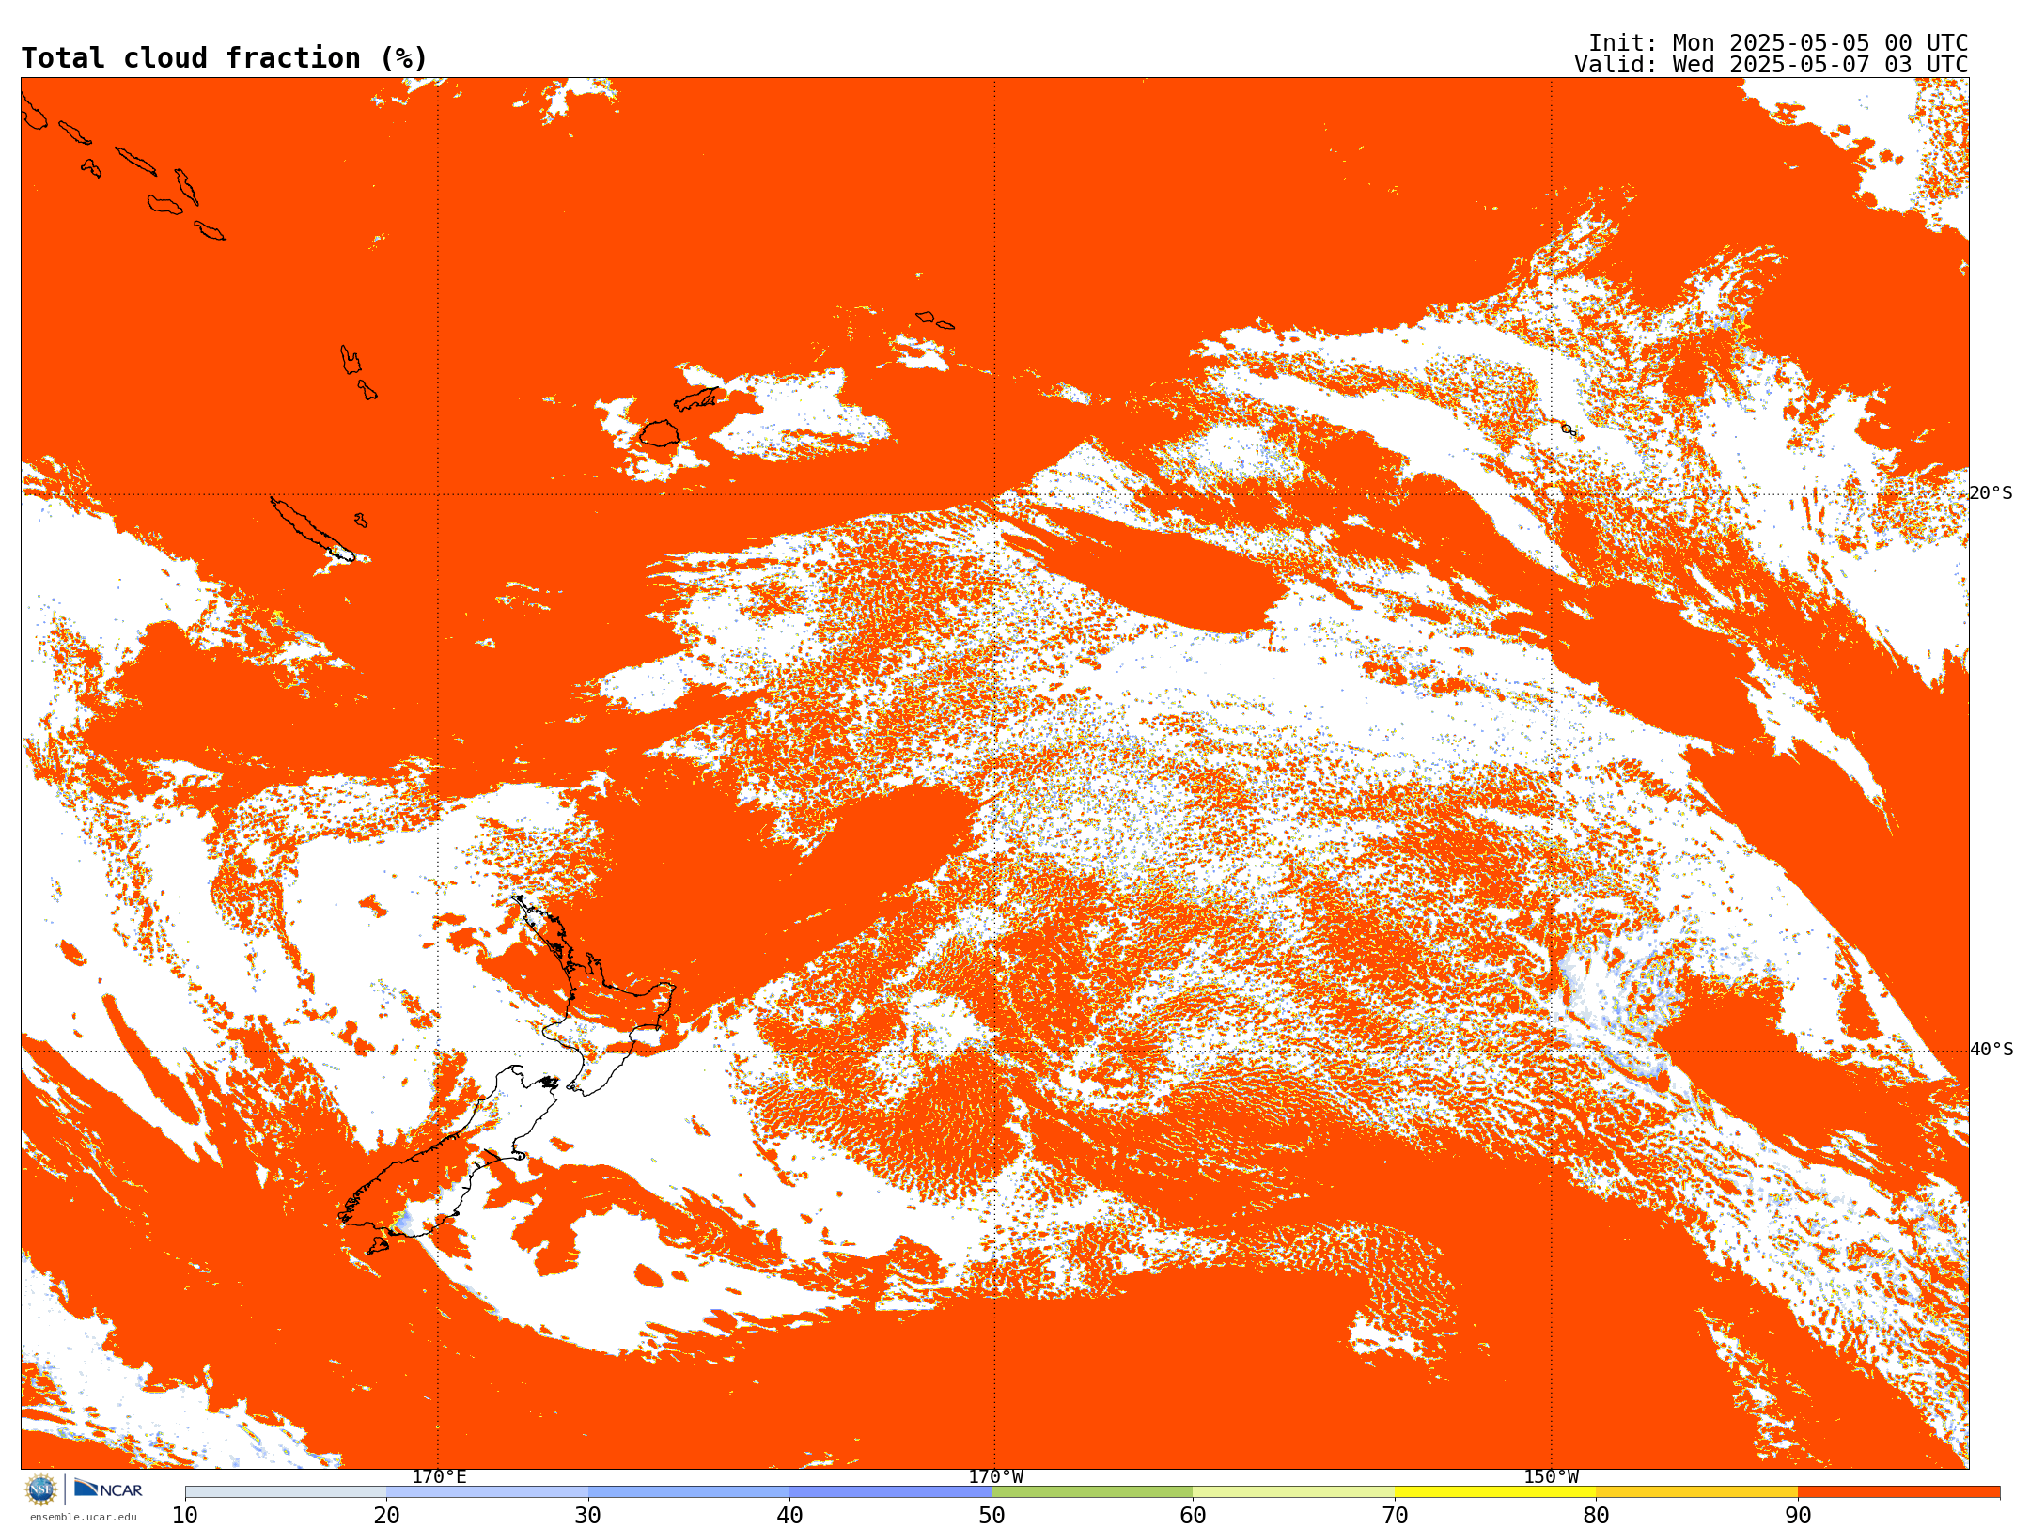Screen dimensions: 2030x1528
Task: Click the 170°E longitude label
Action: click(439, 1477)
